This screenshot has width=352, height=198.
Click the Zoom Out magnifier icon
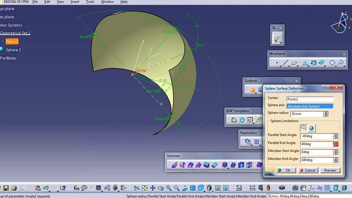[x=177, y=188]
